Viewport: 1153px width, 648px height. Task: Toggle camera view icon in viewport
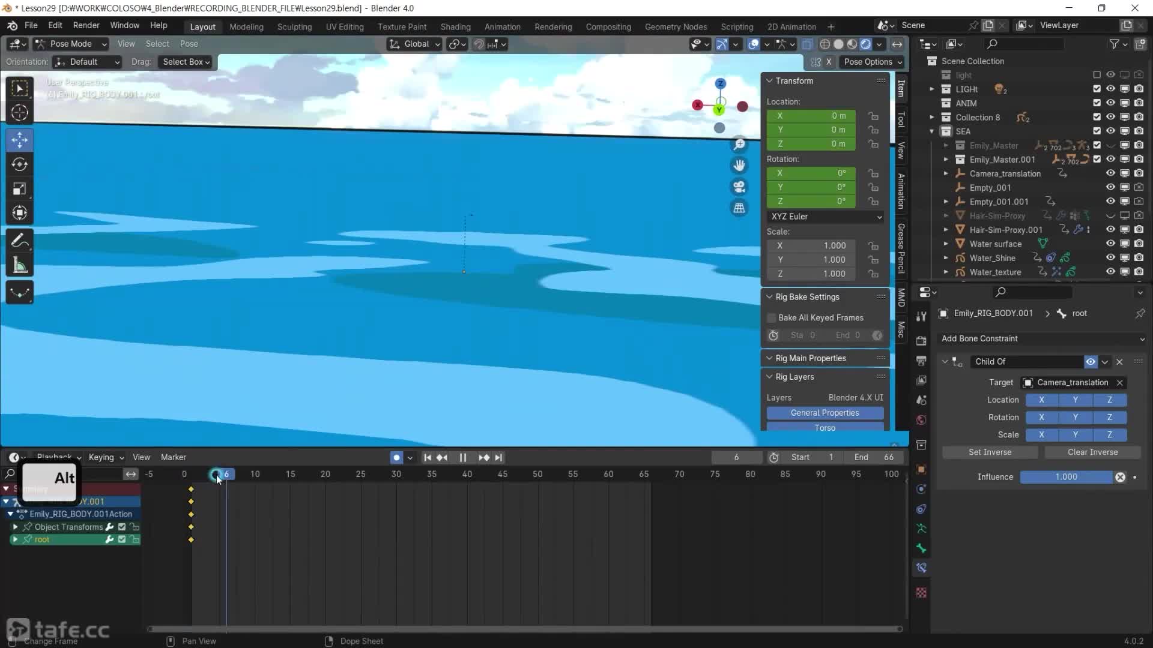coord(739,187)
